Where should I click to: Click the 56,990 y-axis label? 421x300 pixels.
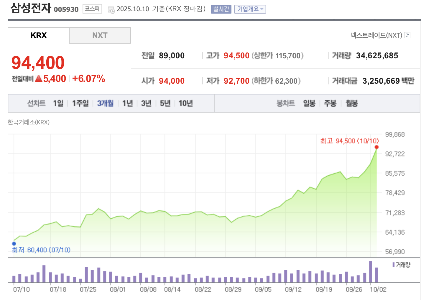[x=395, y=252]
